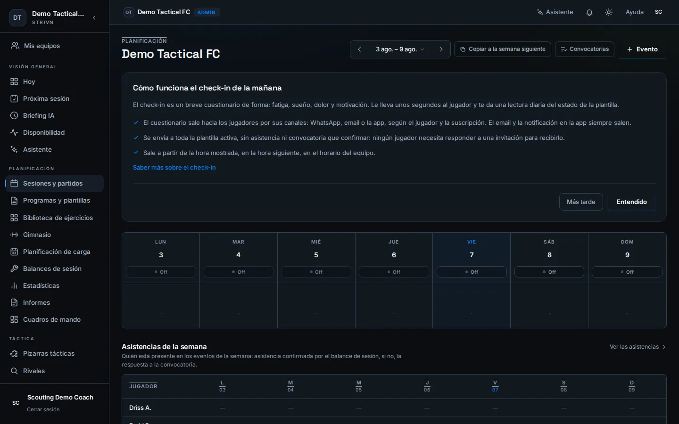The image size is (679, 424).
Task: Follow Saber más sobre el check-in link
Action: point(174,167)
